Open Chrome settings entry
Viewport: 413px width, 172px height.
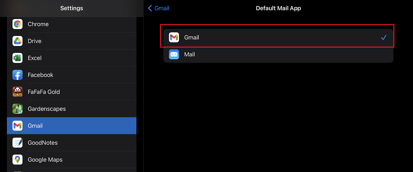72,24
